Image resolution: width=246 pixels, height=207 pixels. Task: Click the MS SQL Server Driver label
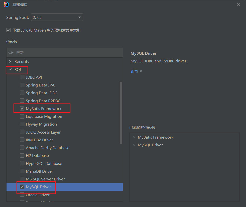(45, 179)
